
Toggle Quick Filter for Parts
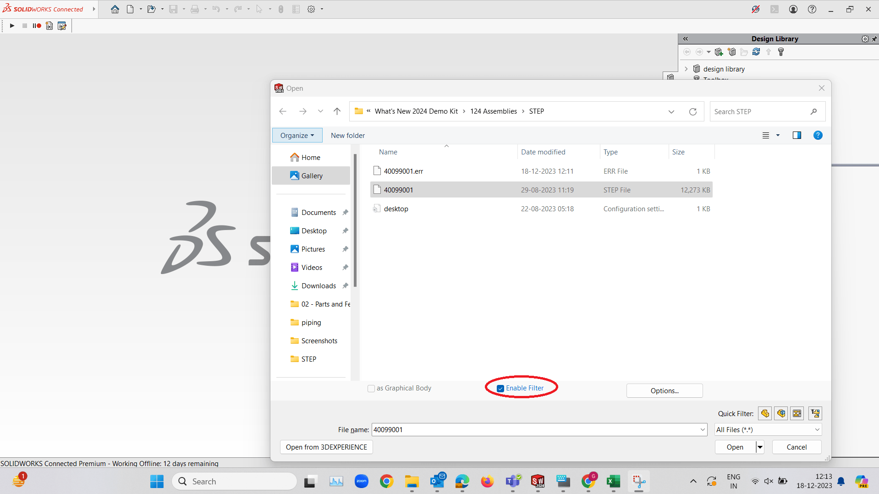point(765,413)
